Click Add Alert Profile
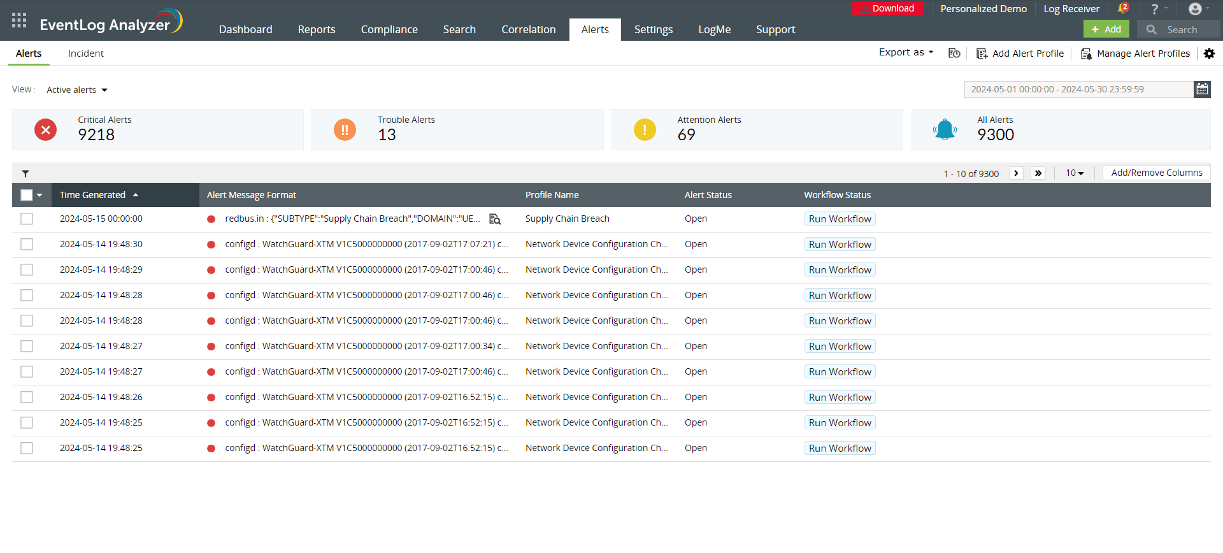 pyautogui.click(x=1027, y=54)
